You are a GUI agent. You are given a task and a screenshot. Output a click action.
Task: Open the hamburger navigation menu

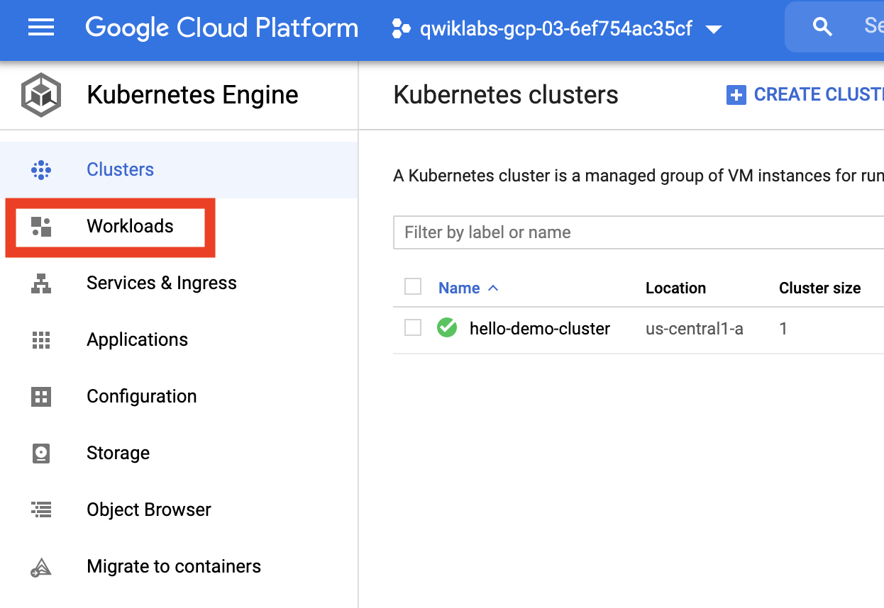click(x=41, y=28)
